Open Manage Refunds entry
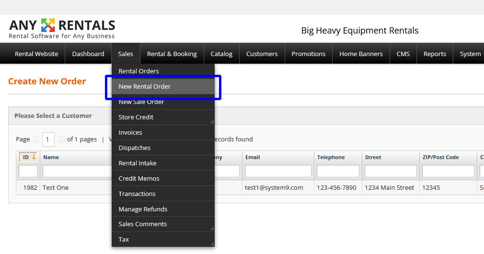484x254 pixels. 143,209
